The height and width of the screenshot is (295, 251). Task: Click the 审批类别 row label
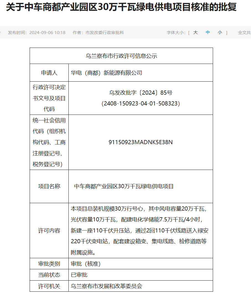[x=49, y=264]
